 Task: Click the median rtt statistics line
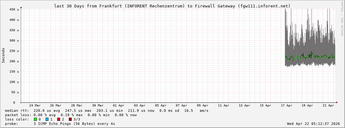coord(107,111)
